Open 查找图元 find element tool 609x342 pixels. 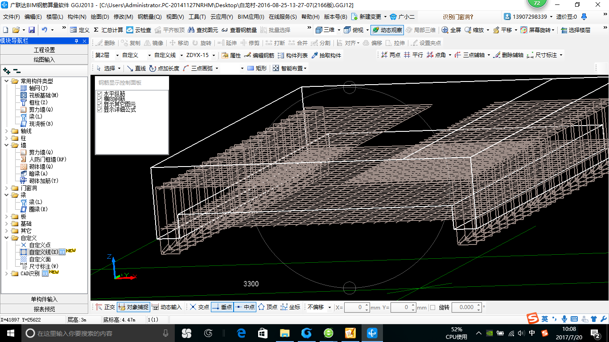pyautogui.click(x=203, y=30)
